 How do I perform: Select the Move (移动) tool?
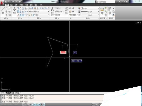click(14, 10)
